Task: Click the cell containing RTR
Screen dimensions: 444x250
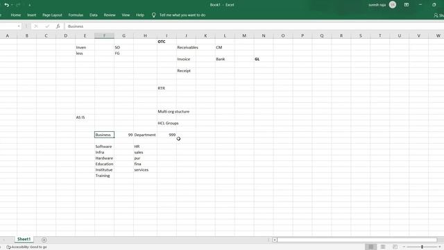Action: point(166,88)
